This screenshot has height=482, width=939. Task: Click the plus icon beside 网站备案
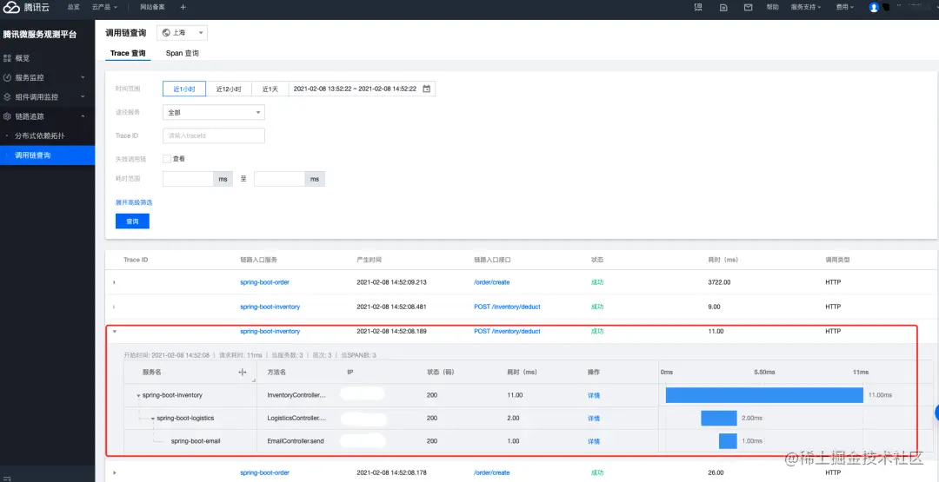click(183, 7)
